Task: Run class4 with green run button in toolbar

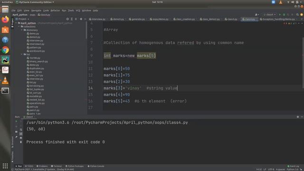Action: click(x=280, y=15)
